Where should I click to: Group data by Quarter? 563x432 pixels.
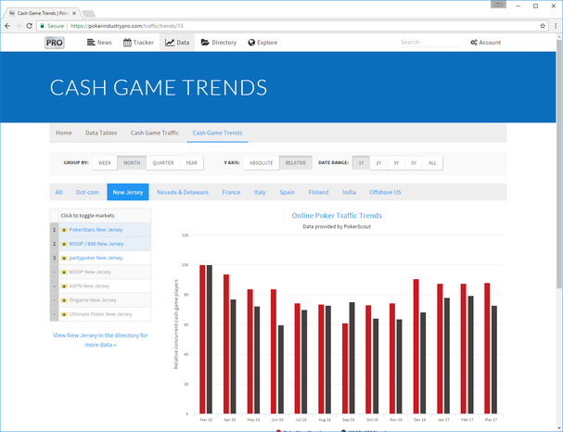point(163,163)
